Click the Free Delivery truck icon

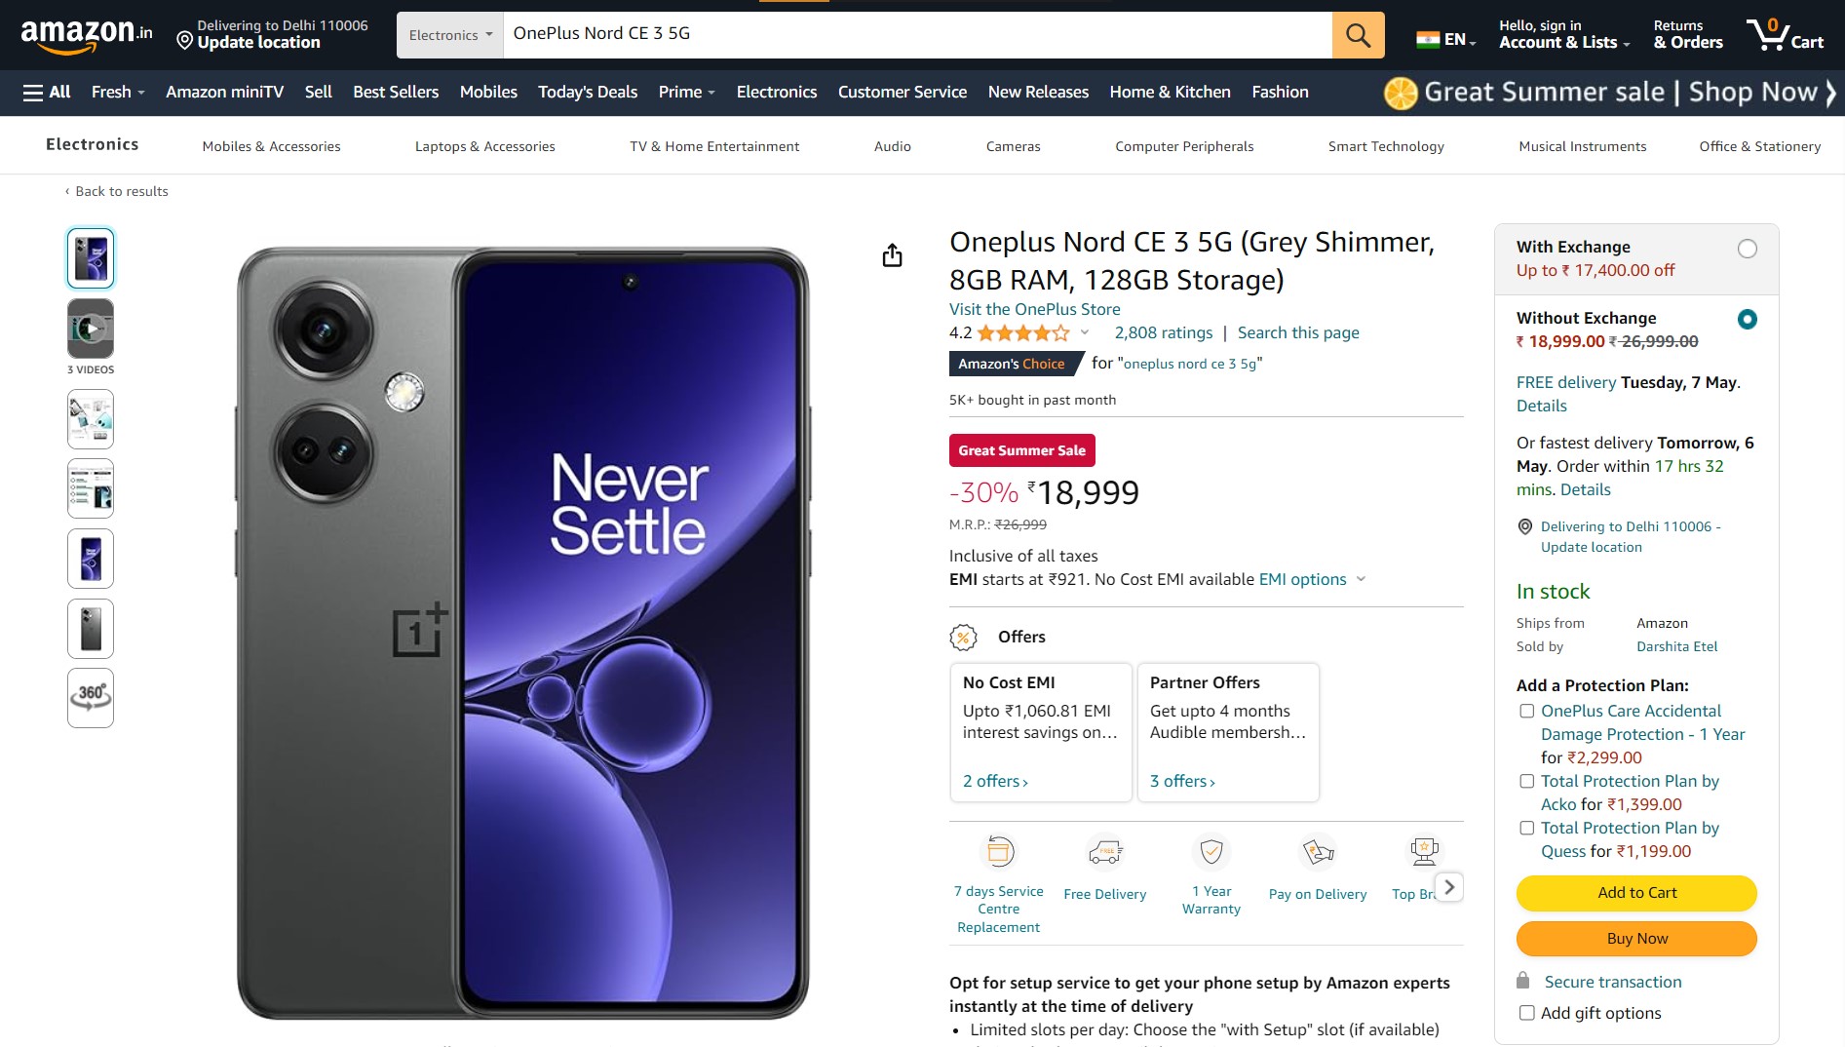pyautogui.click(x=1105, y=849)
